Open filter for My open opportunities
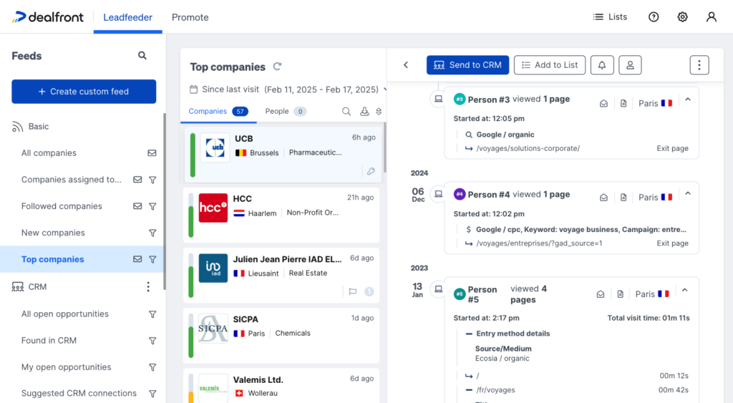Viewport: 733px width, 403px height. tap(152, 367)
